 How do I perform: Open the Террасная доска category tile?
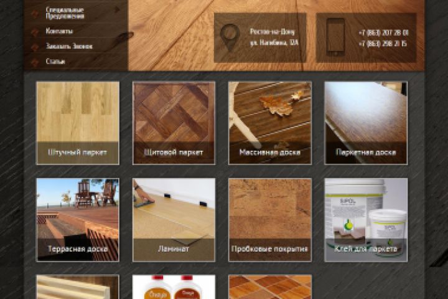click(78, 220)
